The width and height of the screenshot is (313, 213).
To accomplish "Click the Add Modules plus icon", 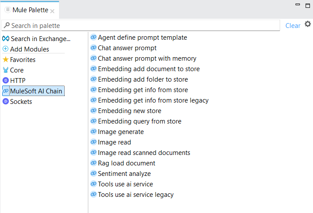I will click(5, 49).
